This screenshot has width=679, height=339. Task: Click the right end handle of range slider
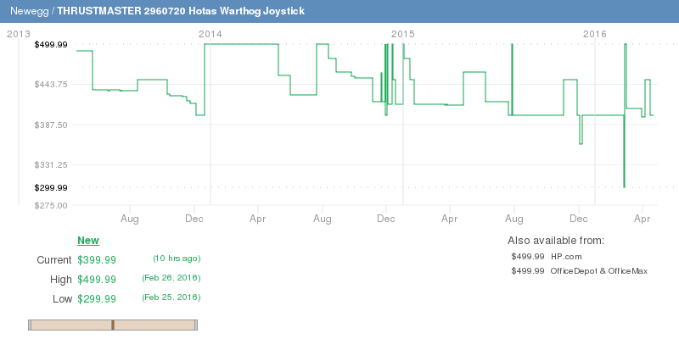[196, 325]
